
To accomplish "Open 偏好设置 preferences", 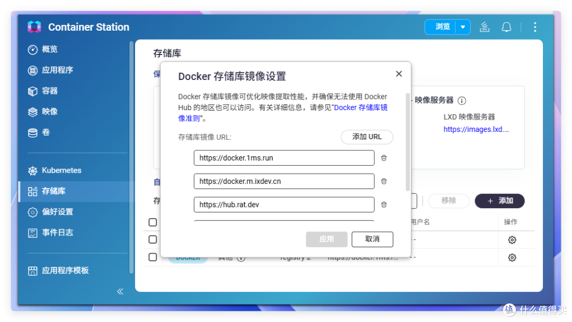I will (x=50, y=212).
